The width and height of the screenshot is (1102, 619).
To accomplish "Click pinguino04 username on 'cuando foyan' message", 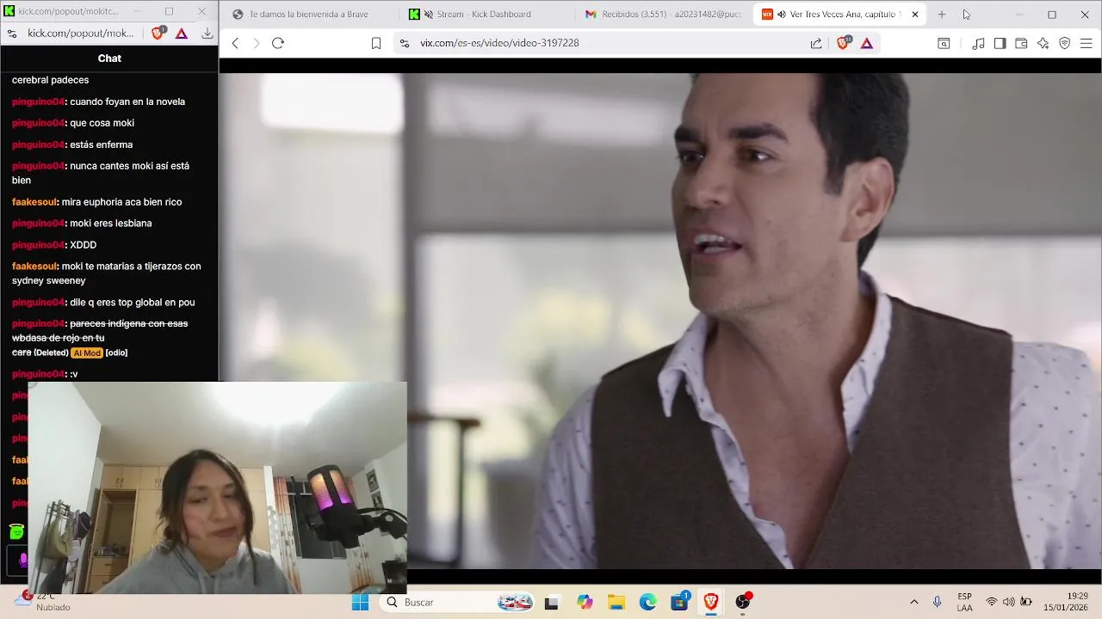I will coord(38,101).
